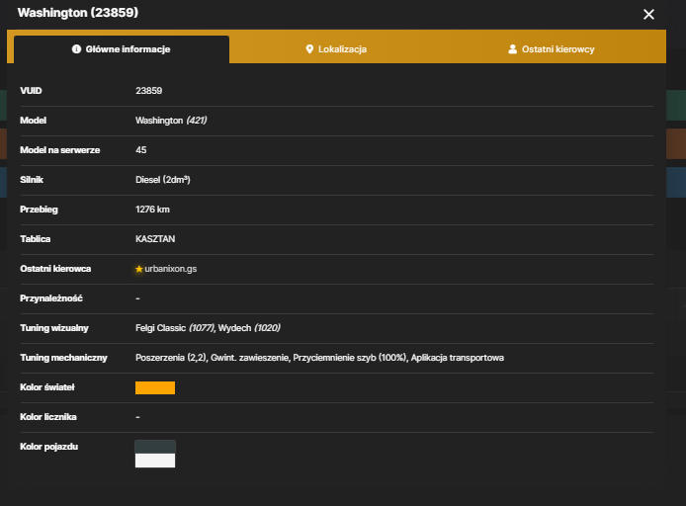Image resolution: width=686 pixels, height=506 pixels.
Task: Click the Tuning wizualny label
Action: [x=54, y=328]
